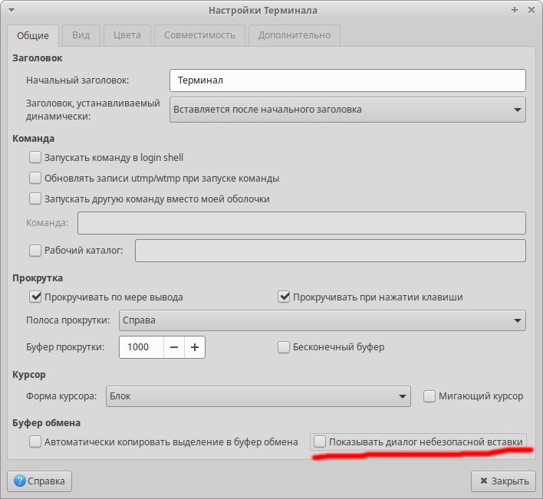Click the minus icon to decrease scrollback buffer

point(174,347)
